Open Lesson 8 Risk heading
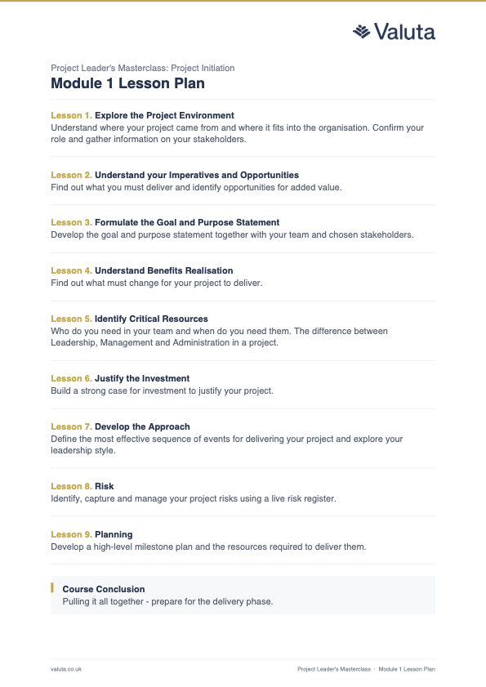486x687 pixels. (82, 486)
